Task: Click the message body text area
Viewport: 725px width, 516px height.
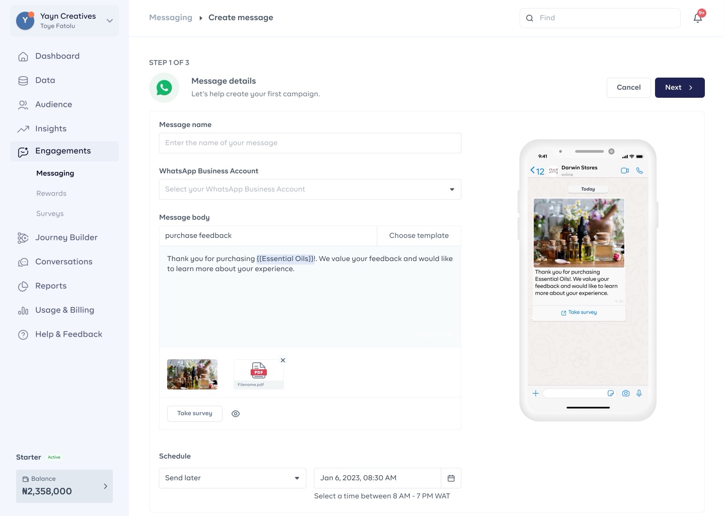Action: pos(310,296)
